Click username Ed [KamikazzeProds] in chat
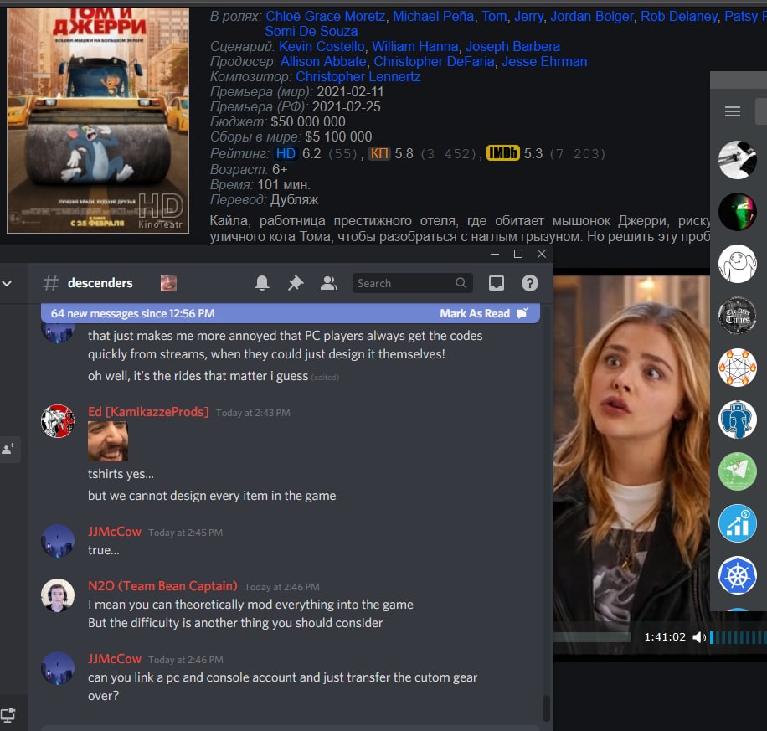 coord(148,412)
